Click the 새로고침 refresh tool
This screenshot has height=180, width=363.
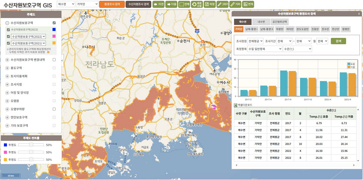[197, 4]
